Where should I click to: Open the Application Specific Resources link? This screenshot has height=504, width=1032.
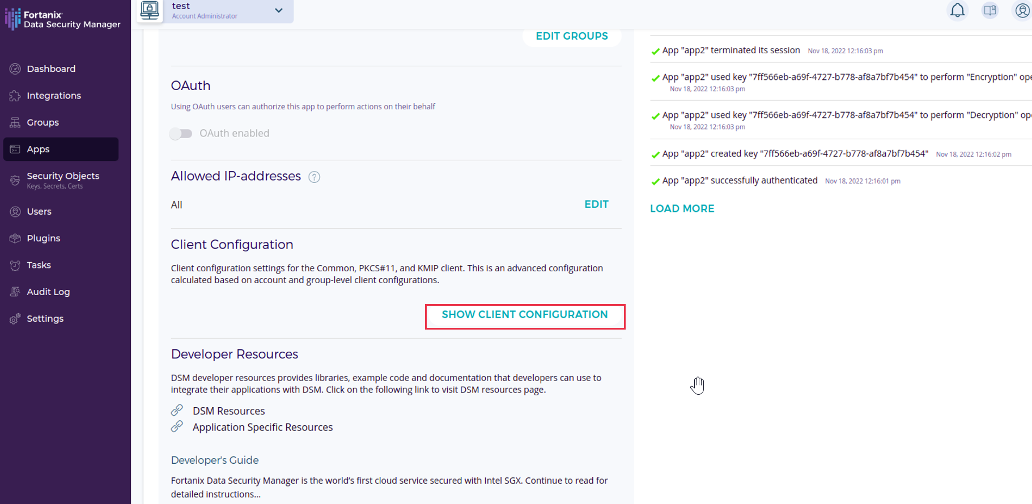(x=262, y=428)
